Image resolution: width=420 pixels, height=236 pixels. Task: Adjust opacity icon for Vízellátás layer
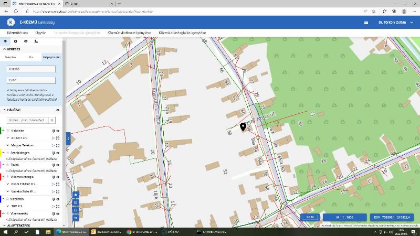(54, 199)
